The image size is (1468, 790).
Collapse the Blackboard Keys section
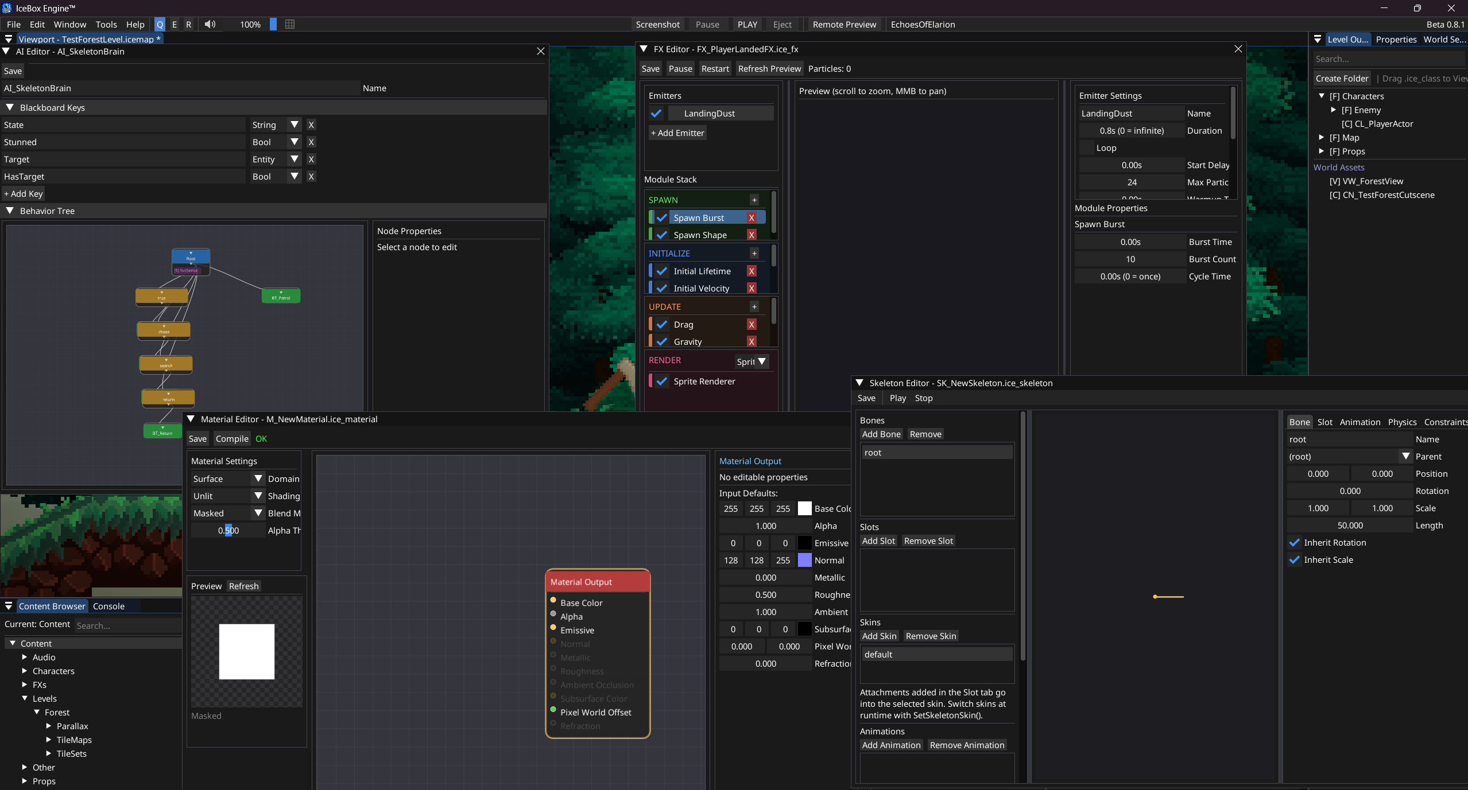click(10, 108)
